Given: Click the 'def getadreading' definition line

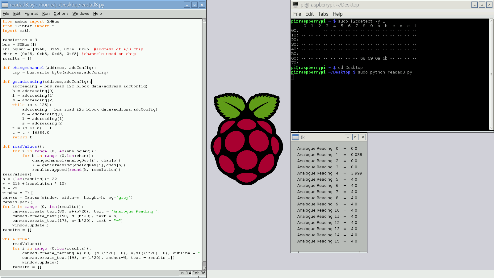Looking at the screenshot, I should [47, 82].
